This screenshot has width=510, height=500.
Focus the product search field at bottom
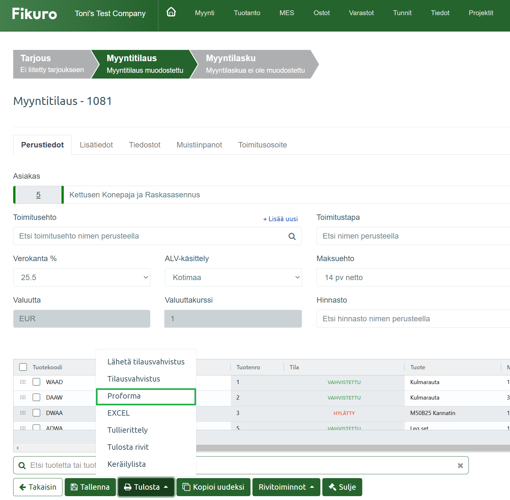click(241, 465)
